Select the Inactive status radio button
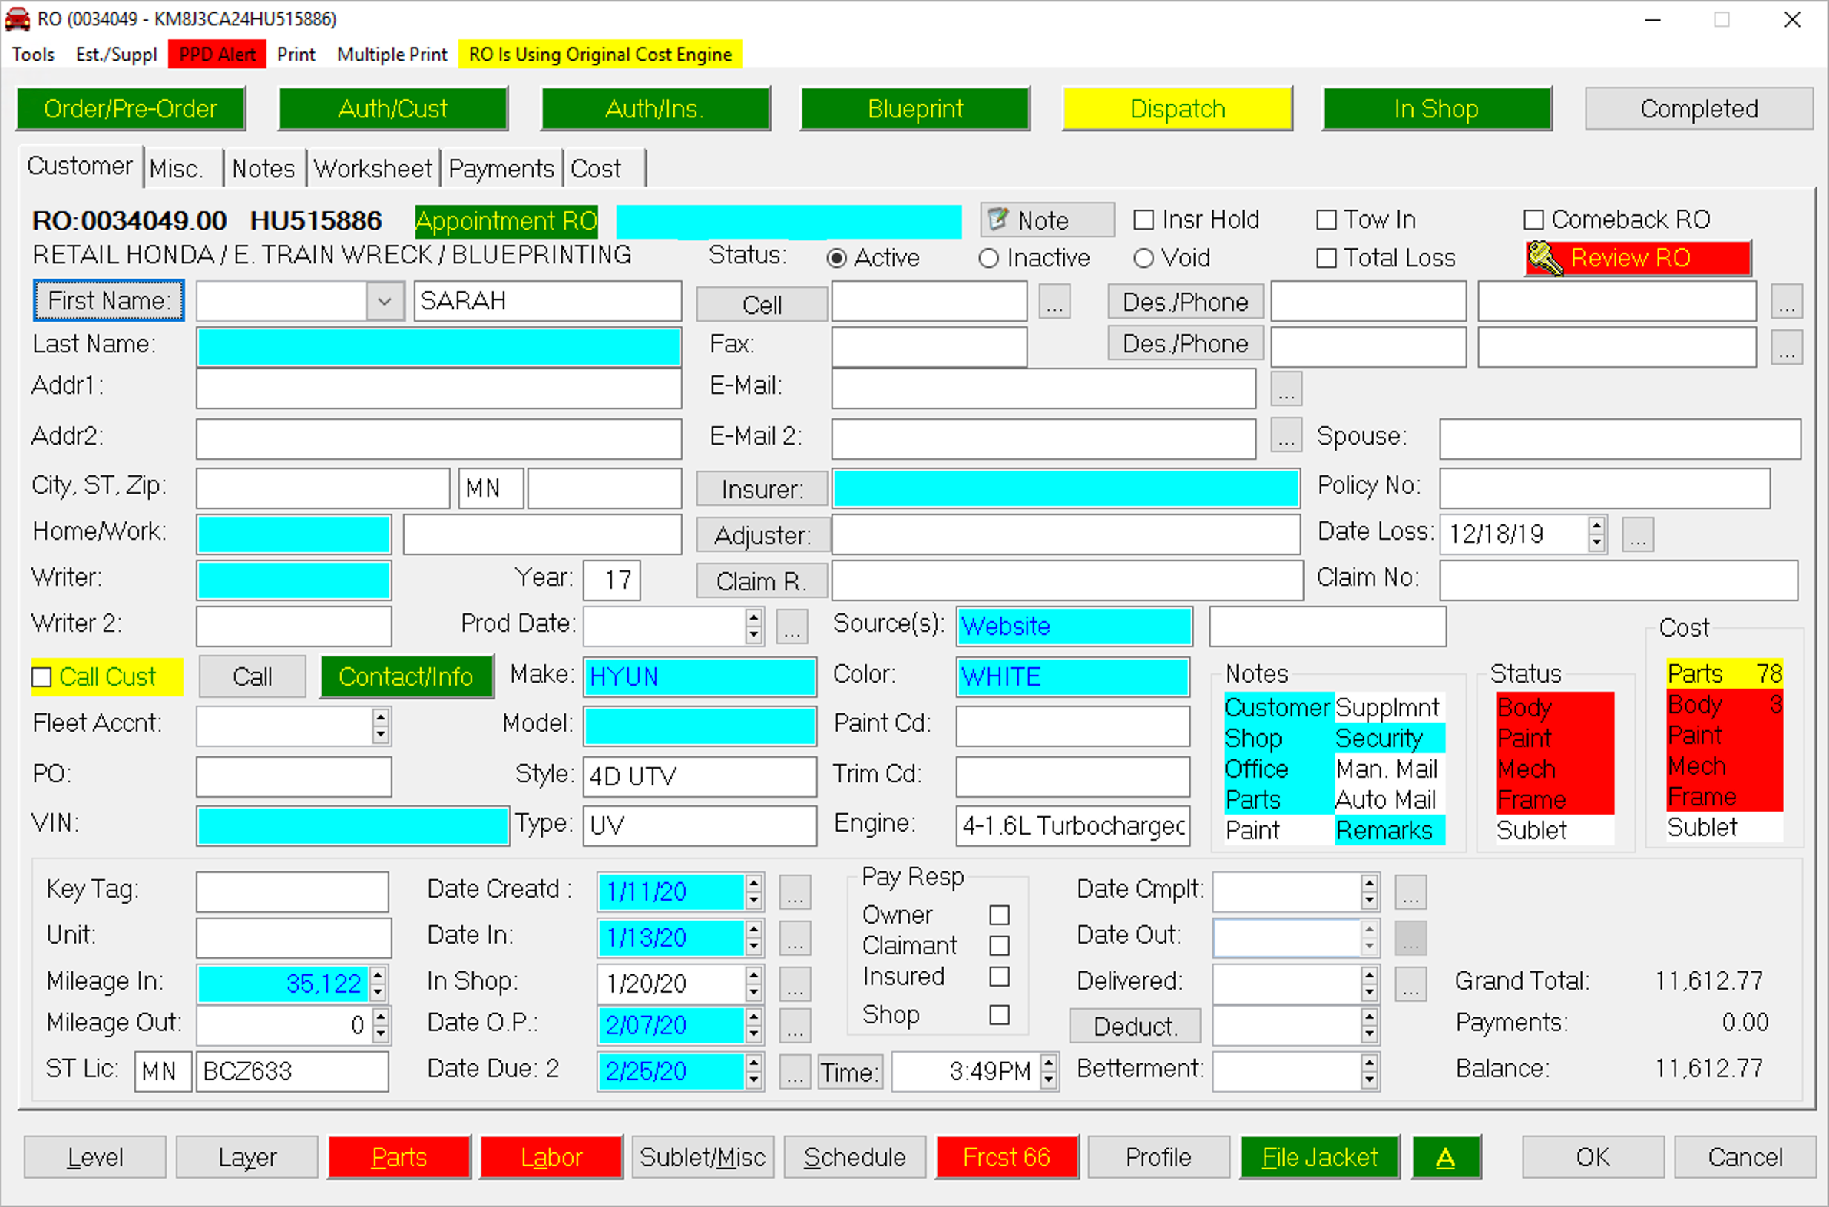 (988, 259)
